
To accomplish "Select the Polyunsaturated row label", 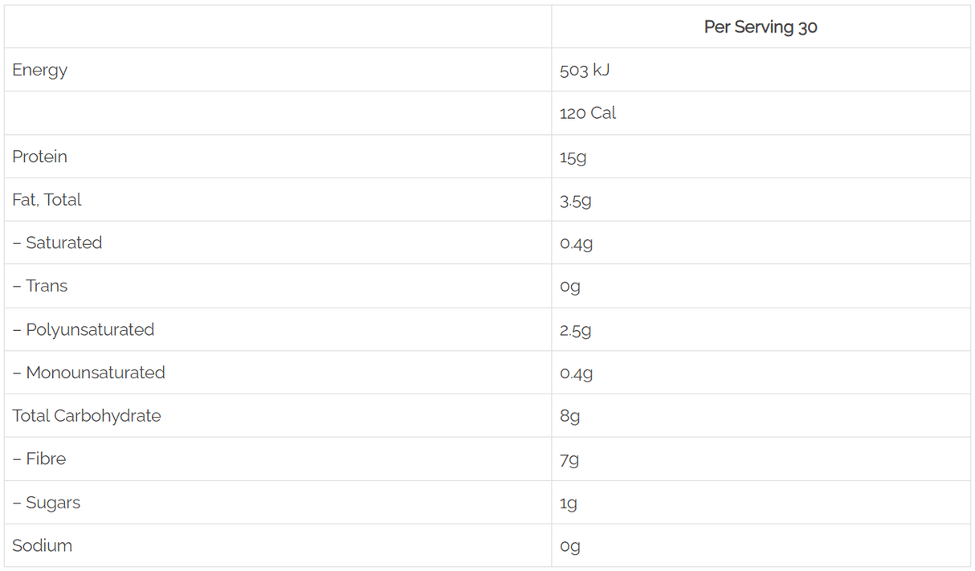I will [84, 329].
